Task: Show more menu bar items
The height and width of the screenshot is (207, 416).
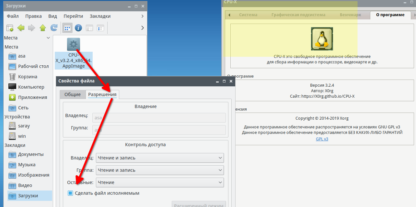Action: 143,16
